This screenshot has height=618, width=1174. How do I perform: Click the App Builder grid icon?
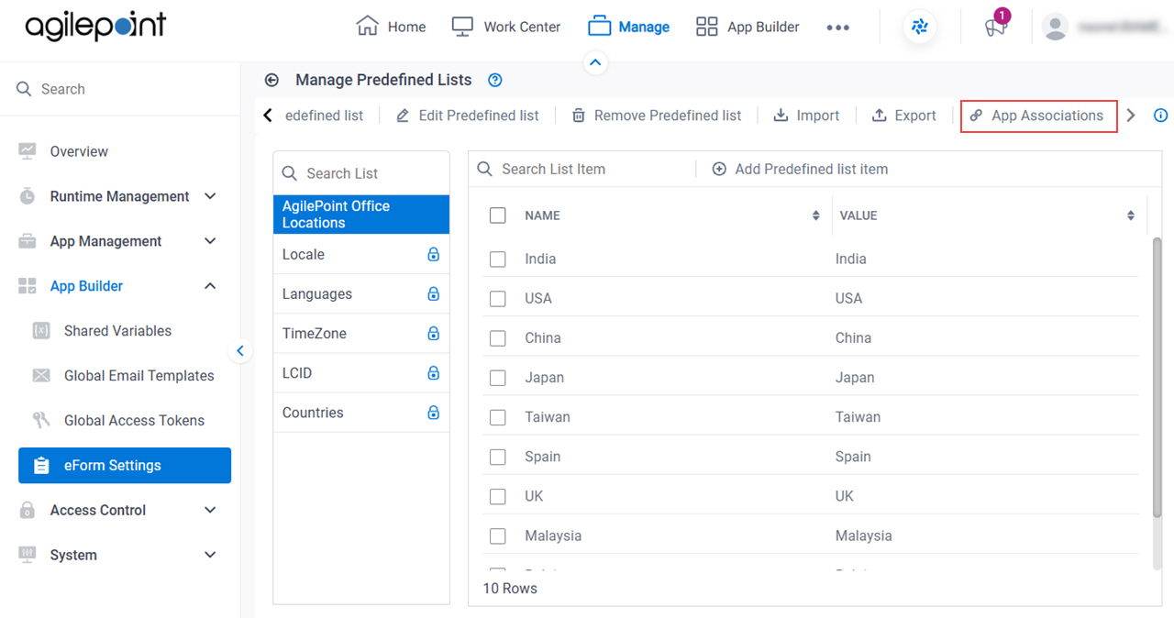[x=707, y=27]
